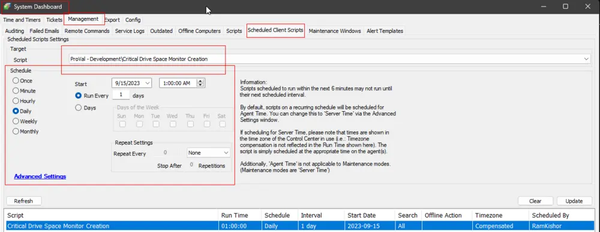Minimize the System Dashboard window

tap(544, 6)
